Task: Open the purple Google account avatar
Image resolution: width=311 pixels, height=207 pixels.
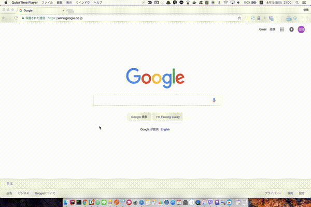Action: [x=301, y=29]
